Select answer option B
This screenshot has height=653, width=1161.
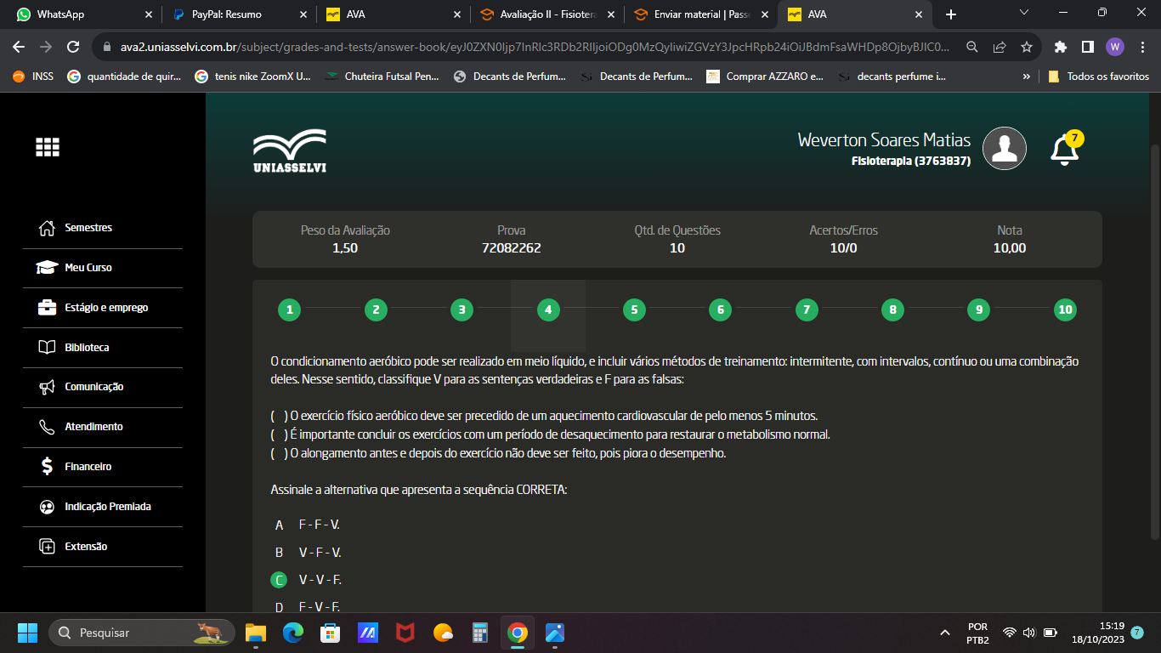point(279,553)
